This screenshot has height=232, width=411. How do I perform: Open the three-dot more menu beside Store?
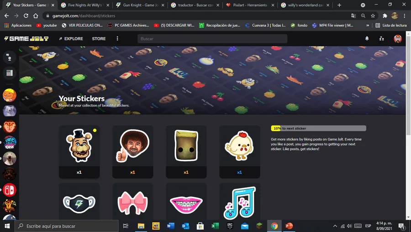point(117,38)
